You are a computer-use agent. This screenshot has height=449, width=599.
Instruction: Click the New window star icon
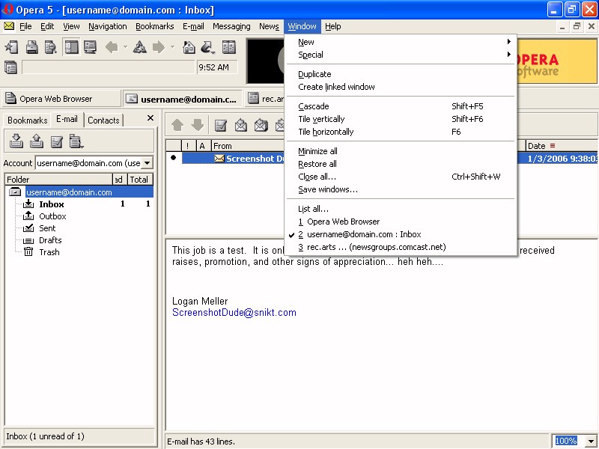(x=11, y=47)
